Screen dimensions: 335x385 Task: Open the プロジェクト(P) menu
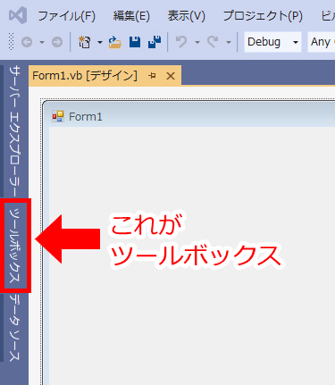(263, 16)
